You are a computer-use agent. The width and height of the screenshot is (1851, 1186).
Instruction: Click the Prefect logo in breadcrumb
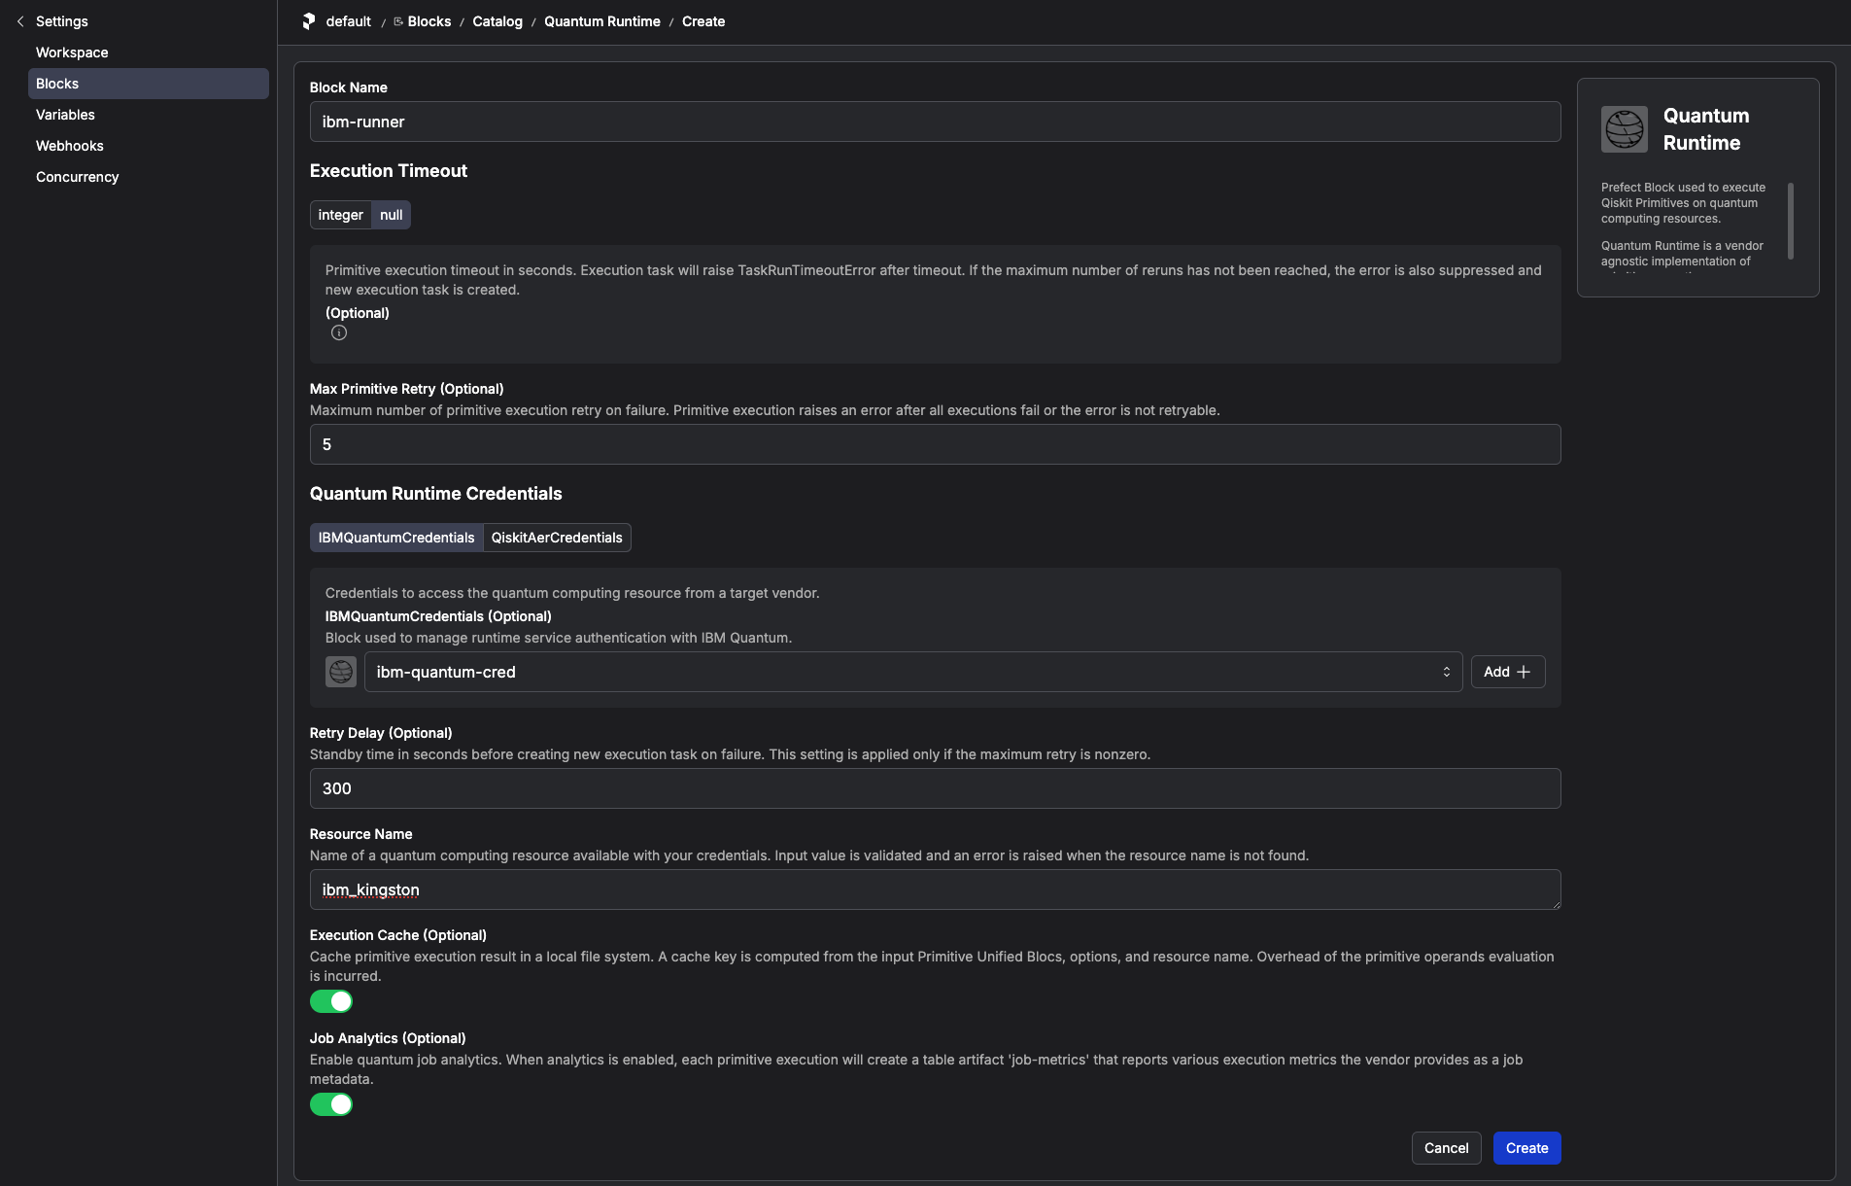coord(309,21)
